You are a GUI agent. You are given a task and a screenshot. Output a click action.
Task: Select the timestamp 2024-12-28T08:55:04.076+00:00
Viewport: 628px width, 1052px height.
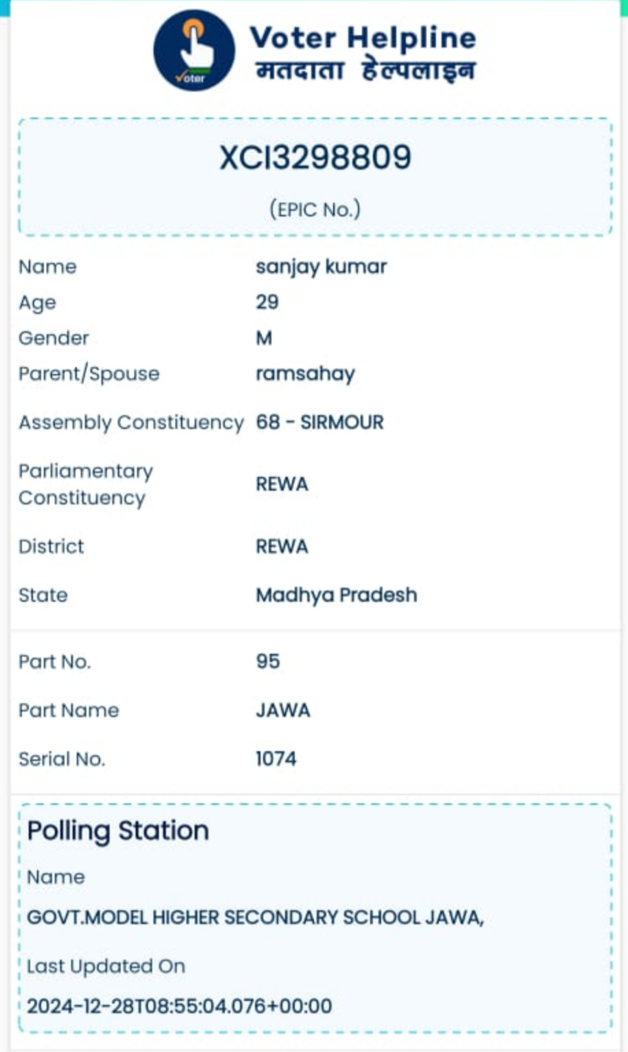tap(180, 1006)
